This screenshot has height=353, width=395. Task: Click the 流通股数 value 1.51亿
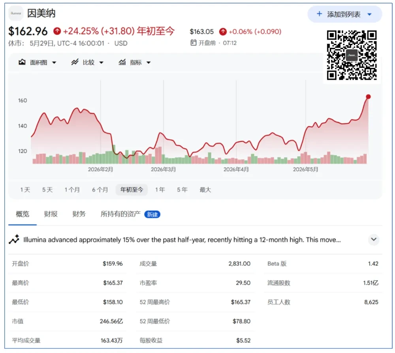(371, 283)
